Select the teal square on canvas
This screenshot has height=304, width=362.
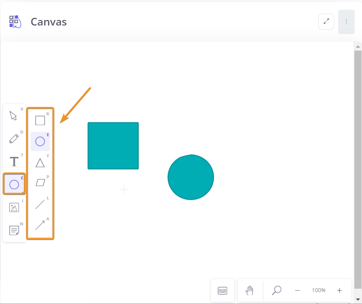coord(113,146)
